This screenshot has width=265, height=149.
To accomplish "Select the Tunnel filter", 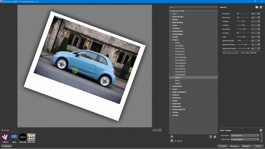I will click(x=177, y=80).
